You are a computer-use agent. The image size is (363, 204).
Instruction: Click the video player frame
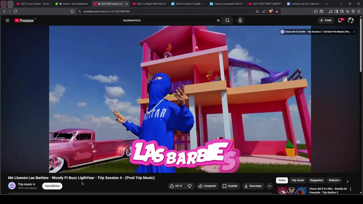(180, 99)
